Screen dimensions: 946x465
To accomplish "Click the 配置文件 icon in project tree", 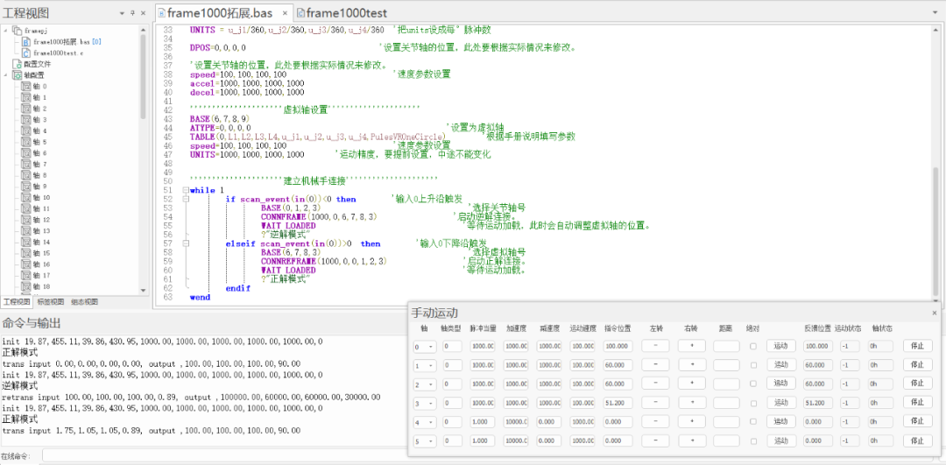I will point(17,64).
